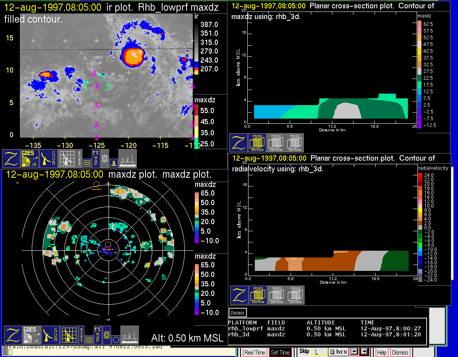Select the highlighted cross section icon under the radial velocity plot
This screenshot has height=357, width=458.
coord(258,295)
